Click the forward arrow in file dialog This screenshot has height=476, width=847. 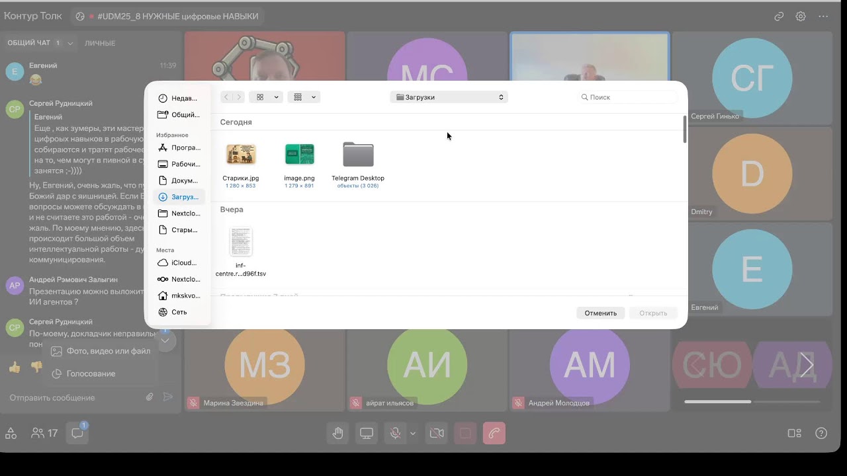click(x=239, y=97)
